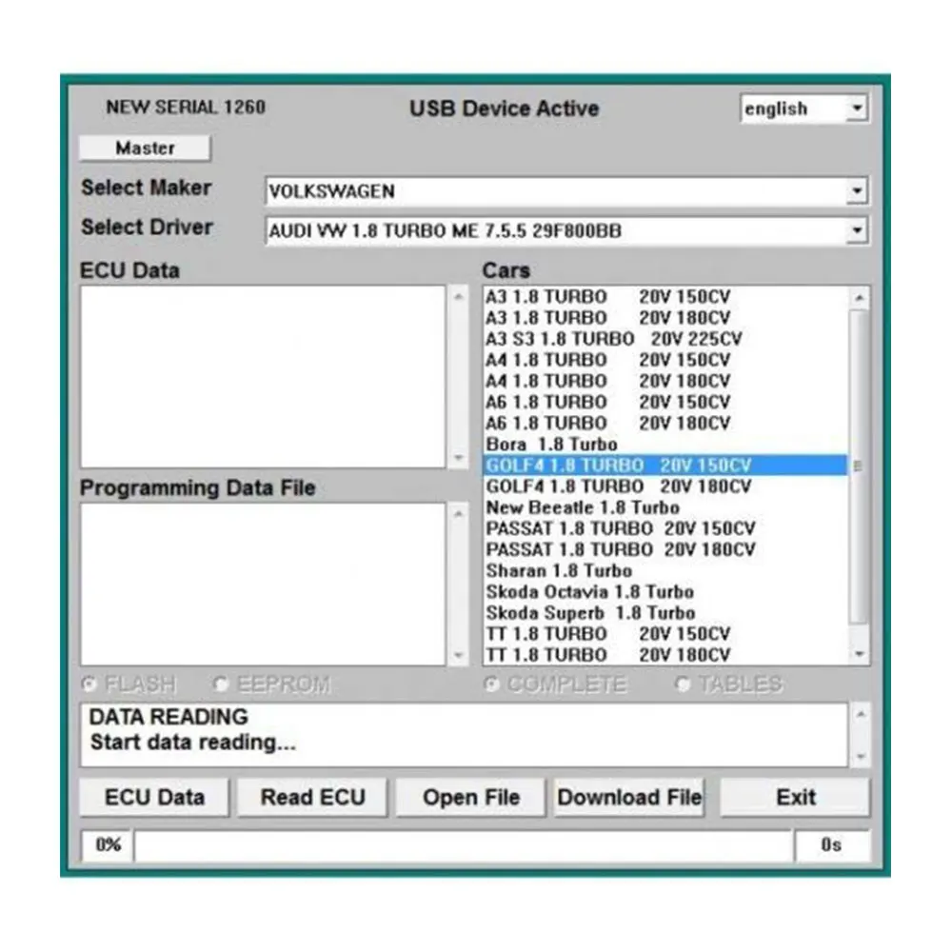The height and width of the screenshot is (952, 952).
Task: Select Bora 1.8 Turbo in Cars list
Action: [664, 445]
